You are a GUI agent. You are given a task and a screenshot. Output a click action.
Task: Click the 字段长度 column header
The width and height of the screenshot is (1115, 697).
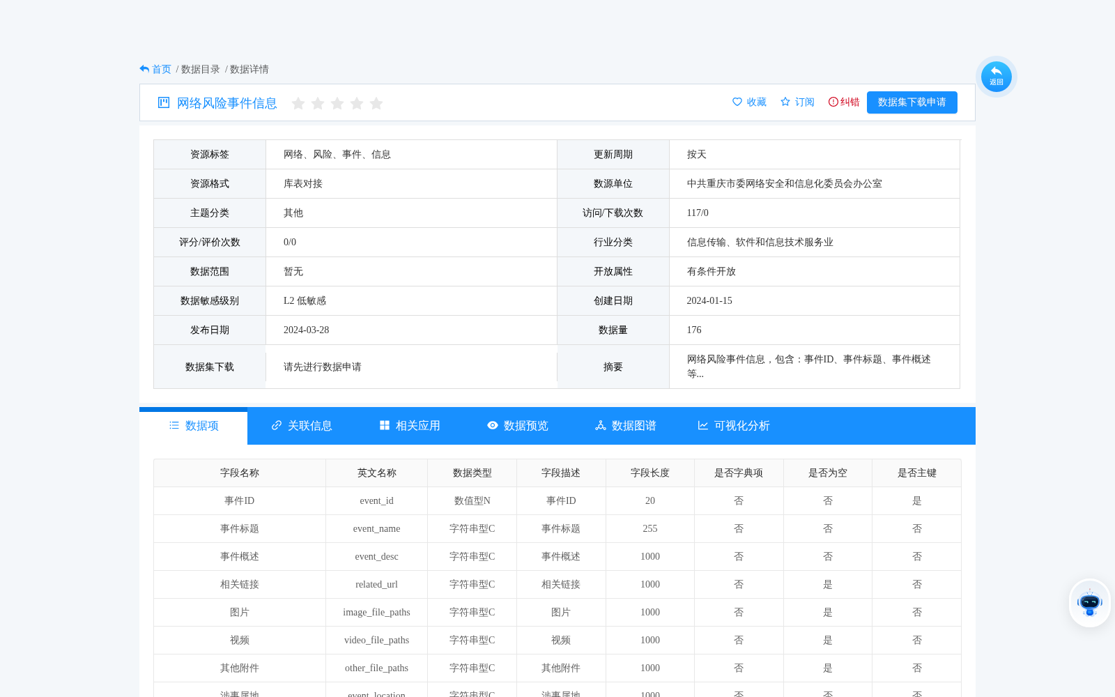(649, 473)
